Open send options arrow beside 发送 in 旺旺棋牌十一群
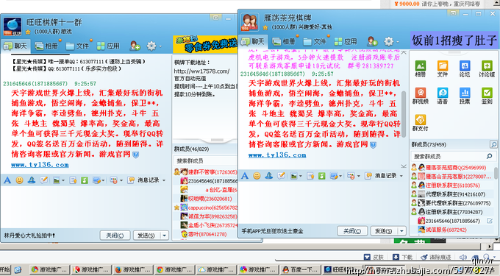The width and height of the screenshot is (500, 276). tap(164, 236)
